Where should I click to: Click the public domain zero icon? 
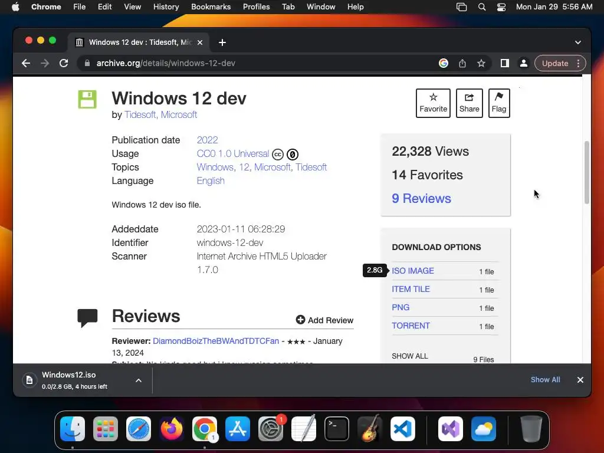(x=293, y=155)
